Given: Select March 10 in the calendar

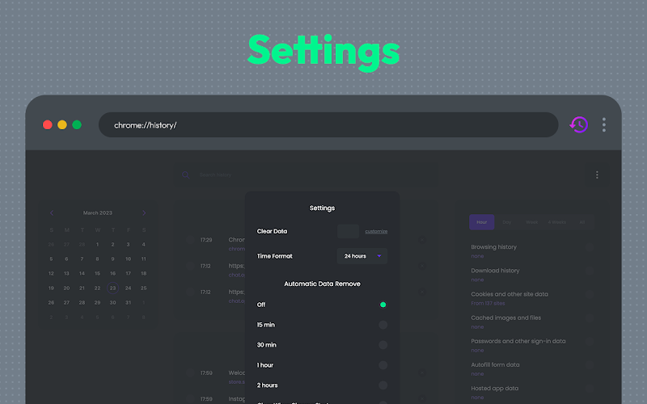Looking at the screenshot, I should pyautogui.click(x=128, y=259).
